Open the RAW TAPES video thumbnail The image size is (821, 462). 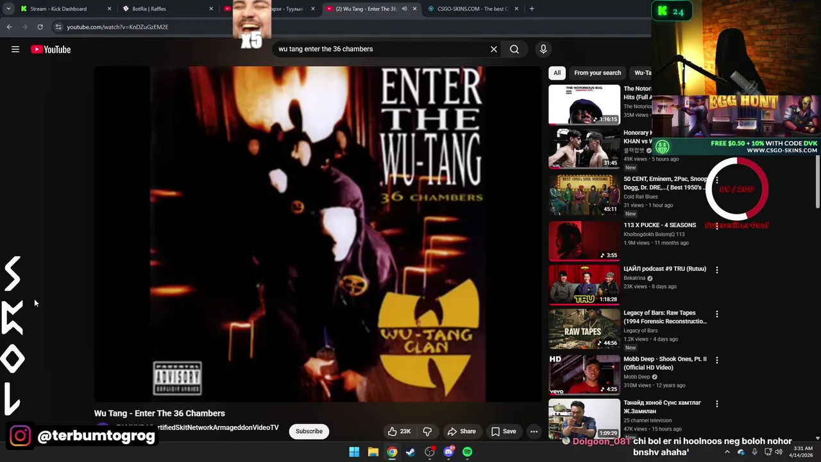tap(584, 328)
